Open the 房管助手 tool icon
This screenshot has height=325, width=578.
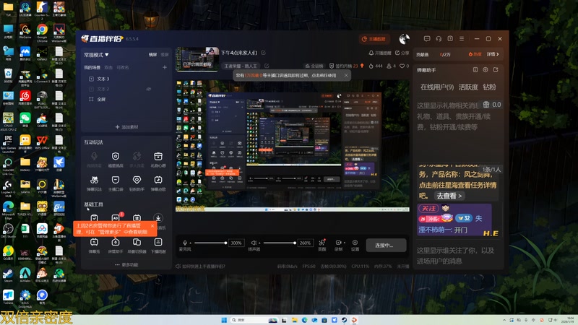pos(116,242)
